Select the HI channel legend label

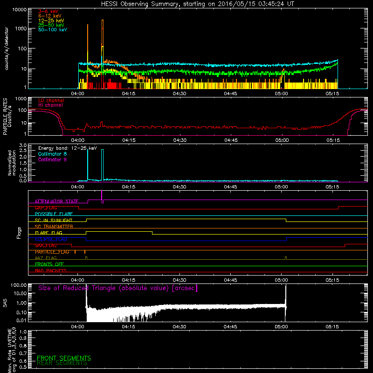pos(50,105)
